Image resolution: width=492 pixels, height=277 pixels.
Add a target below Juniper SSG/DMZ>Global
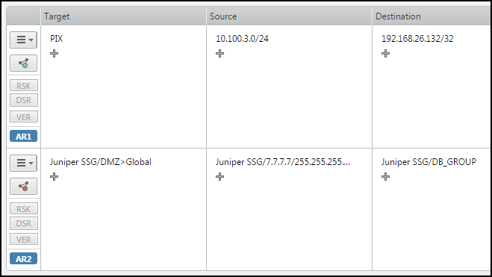click(x=54, y=177)
